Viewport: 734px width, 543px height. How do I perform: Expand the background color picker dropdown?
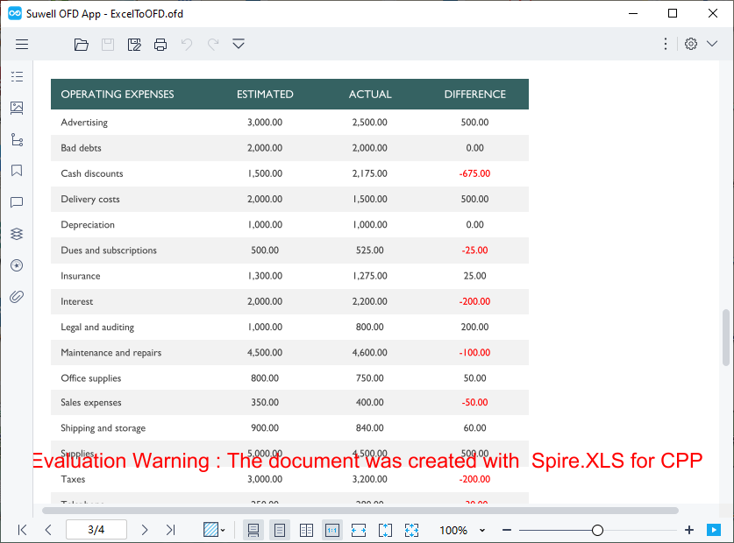pyautogui.click(x=221, y=530)
